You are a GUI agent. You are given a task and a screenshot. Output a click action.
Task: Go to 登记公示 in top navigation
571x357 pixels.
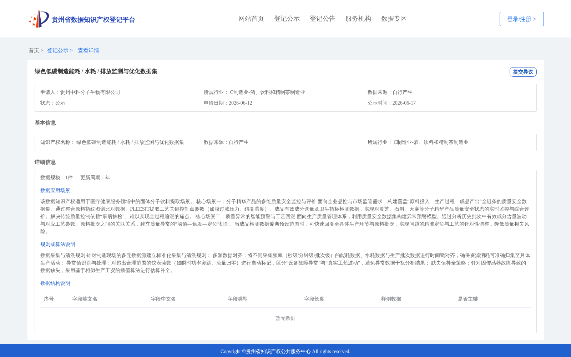coord(287,19)
